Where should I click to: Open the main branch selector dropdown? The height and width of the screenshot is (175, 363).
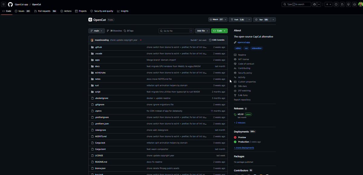click(96, 31)
